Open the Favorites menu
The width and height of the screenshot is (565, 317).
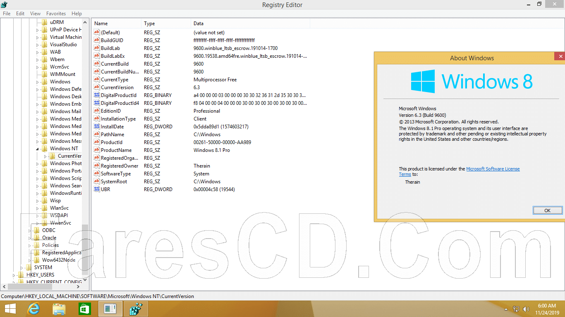(x=56, y=14)
